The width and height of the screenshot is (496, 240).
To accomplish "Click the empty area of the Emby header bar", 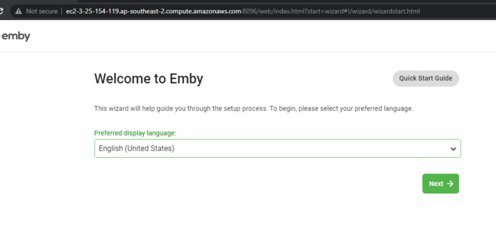I will pyautogui.click(x=262, y=36).
